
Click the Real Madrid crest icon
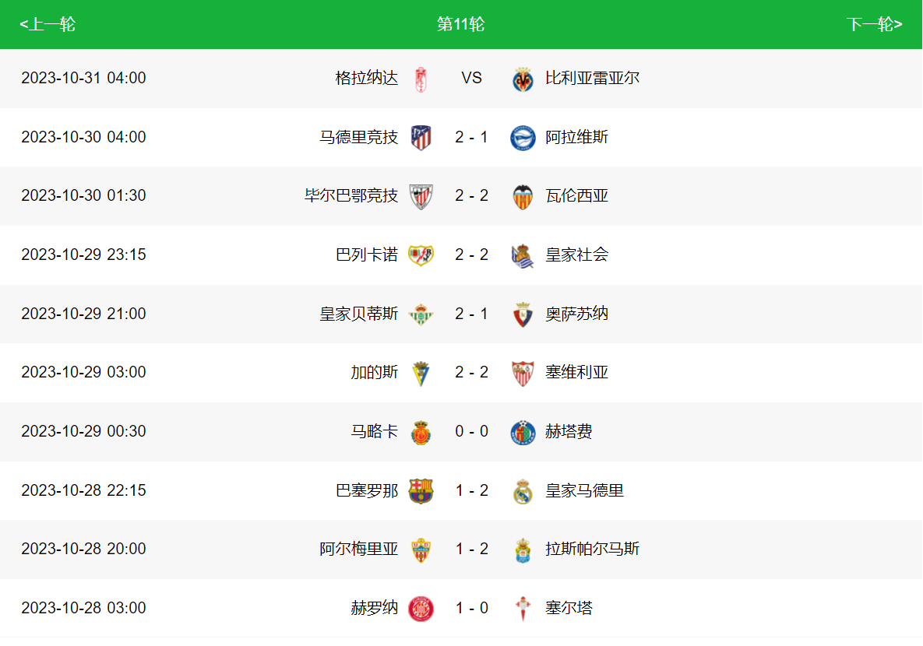(523, 491)
